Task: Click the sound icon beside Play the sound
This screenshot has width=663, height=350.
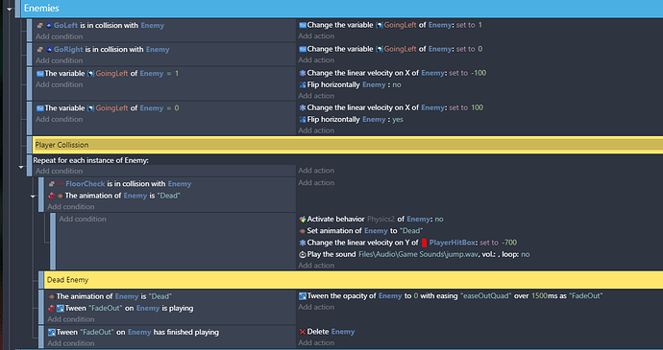Action: (303, 254)
